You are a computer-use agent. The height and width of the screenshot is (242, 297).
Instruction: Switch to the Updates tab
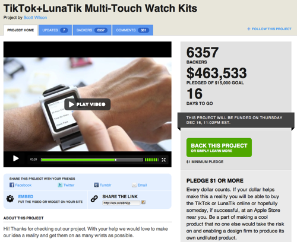pos(55,30)
